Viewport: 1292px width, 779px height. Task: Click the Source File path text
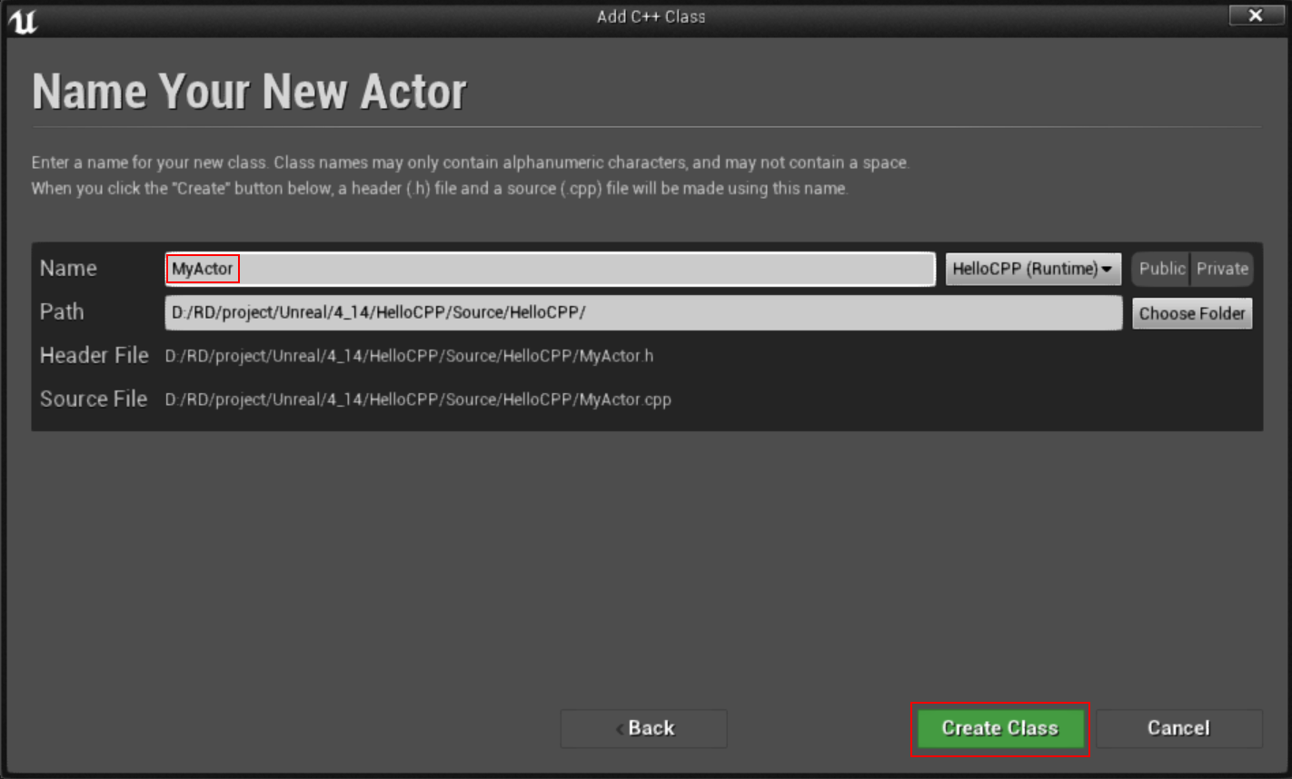point(417,399)
